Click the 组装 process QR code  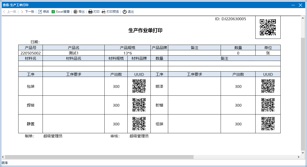[x=268, y=124]
